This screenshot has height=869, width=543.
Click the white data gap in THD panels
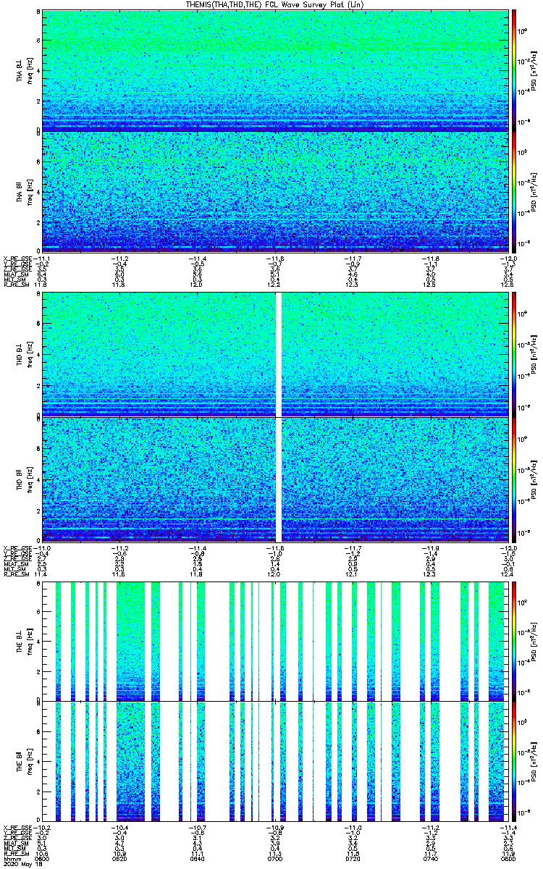pyautogui.click(x=279, y=416)
